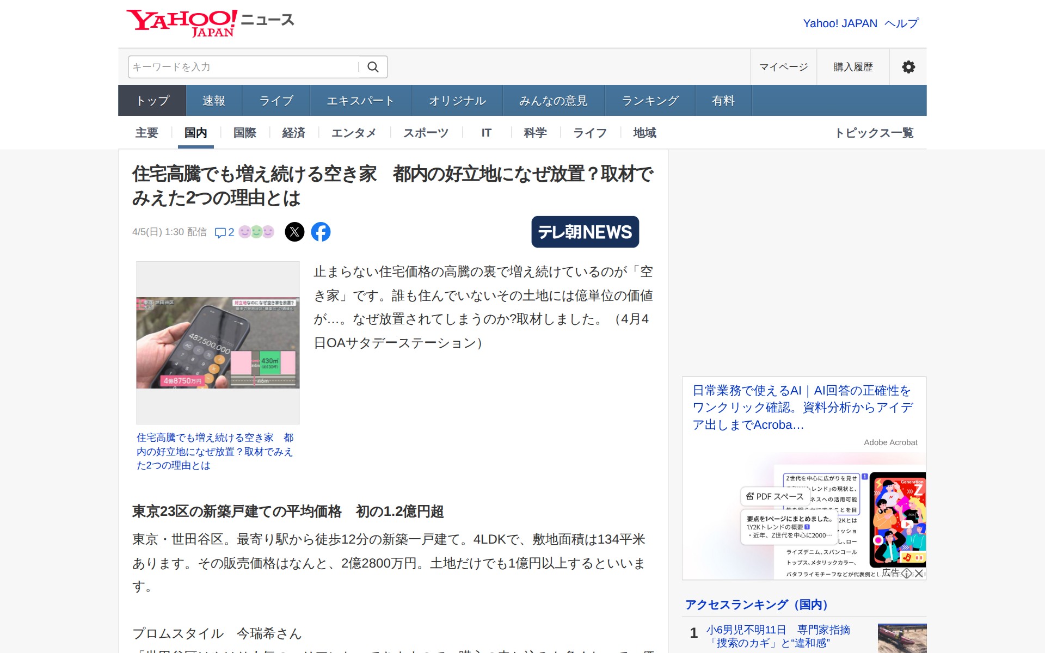Image resolution: width=1045 pixels, height=653 pixels.
Task: Open the article video thumbnail
Action: point(218,342)
